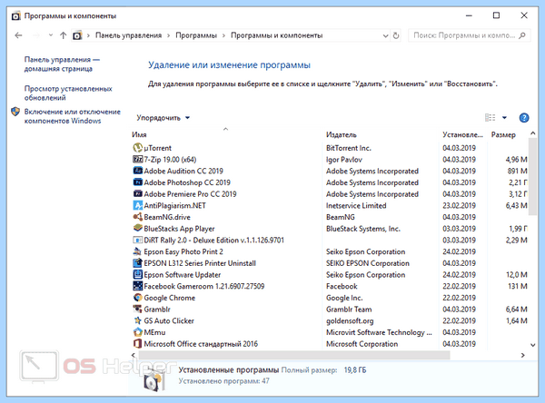
Task: Click the Google Inc. publisher cell
Action: tap(344, 298)
